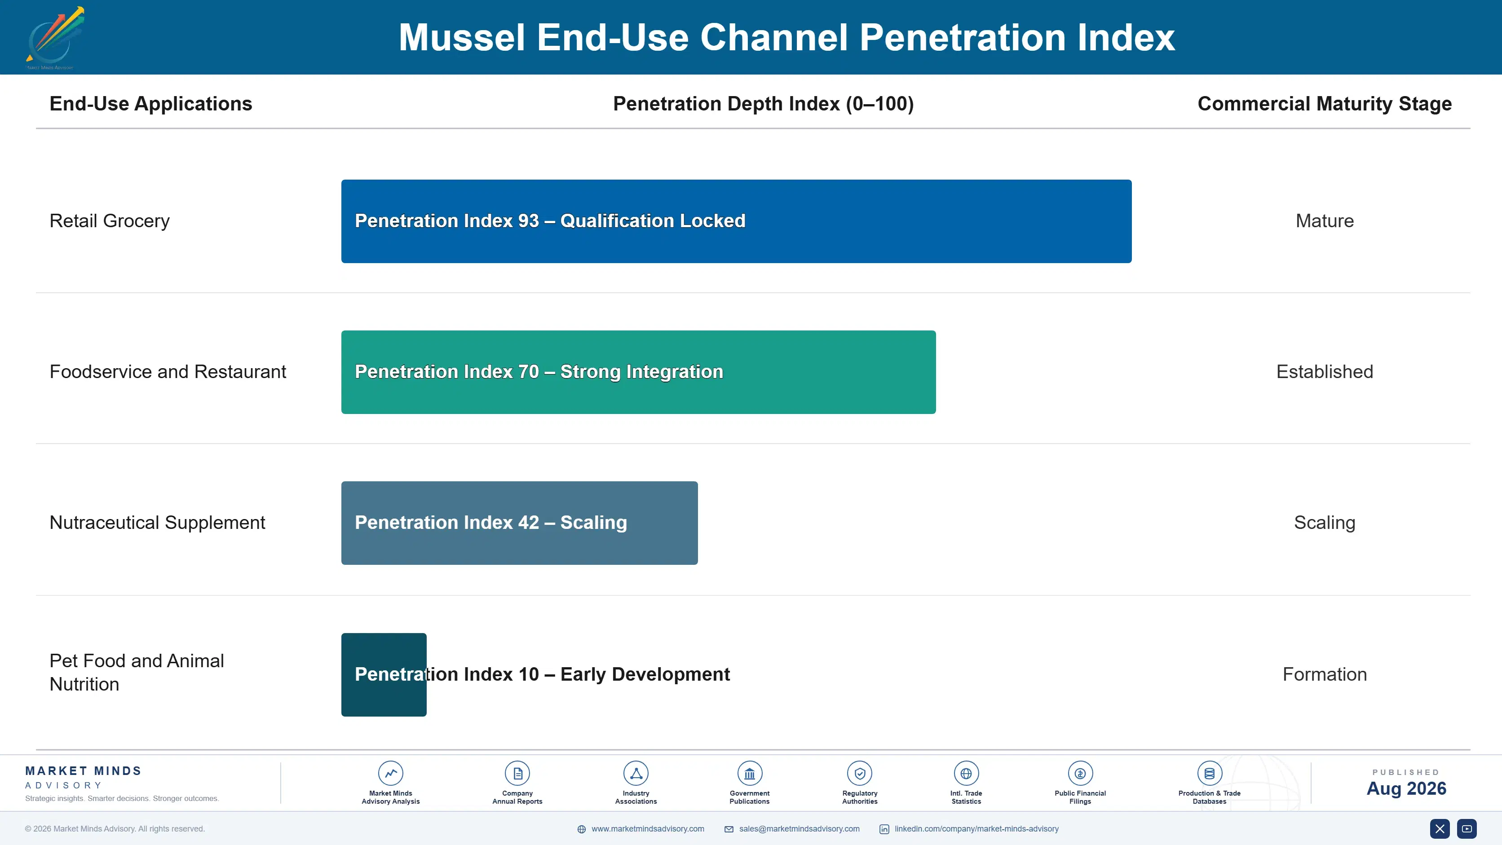Select the Retail Grocery index 93 bar
This screenshot has height=845, width=1502.
(x=737, y=221)
